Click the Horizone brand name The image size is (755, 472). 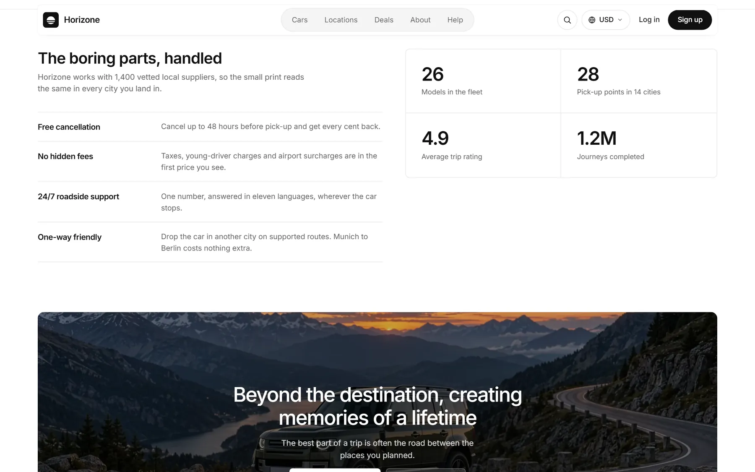(82, 20)
